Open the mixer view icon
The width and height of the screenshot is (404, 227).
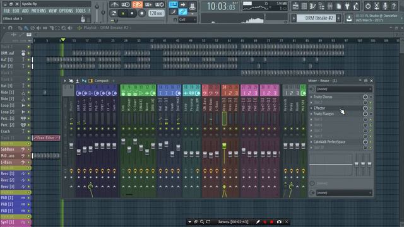[x=330, y=6]
